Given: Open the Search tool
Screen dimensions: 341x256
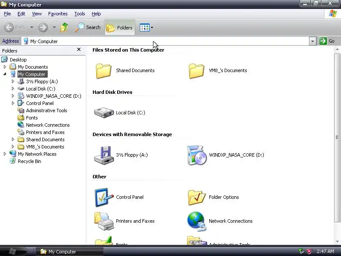Looking at the screenshot, I should 88,27.
